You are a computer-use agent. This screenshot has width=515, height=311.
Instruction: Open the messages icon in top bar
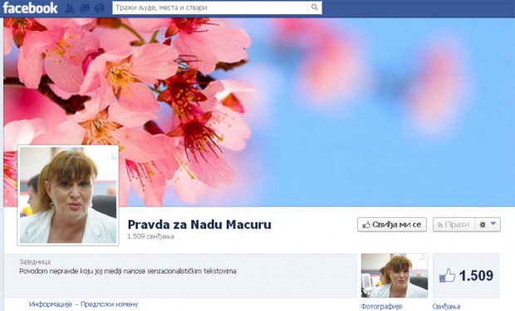85,8
